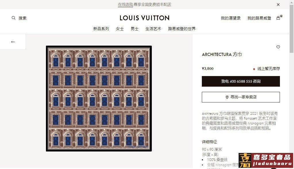Click the Louis Vuitton logo
Screen dimensions: 294x169
145,18
